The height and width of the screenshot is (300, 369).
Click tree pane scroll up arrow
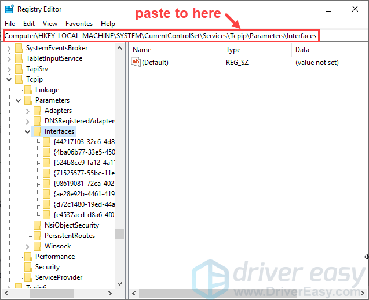[x=119, y=48]
